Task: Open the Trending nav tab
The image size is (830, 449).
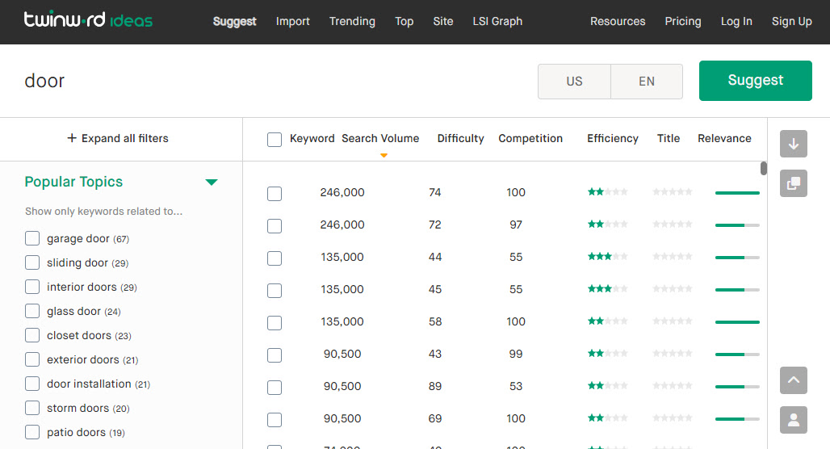Action: (352, 21)
